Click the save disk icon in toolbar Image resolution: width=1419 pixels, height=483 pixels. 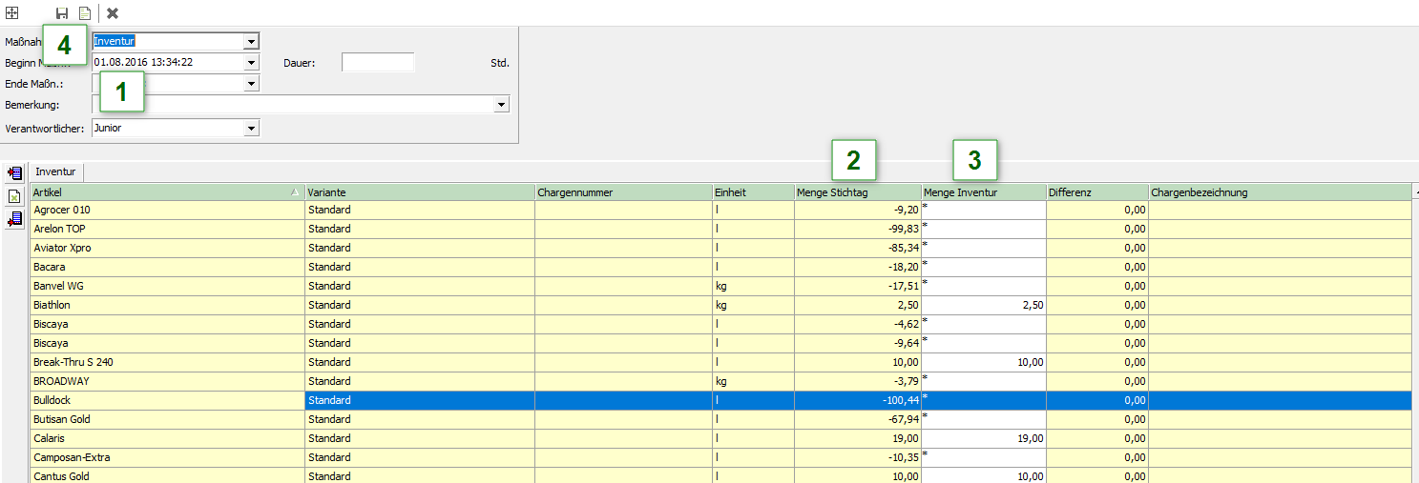[62, 13]
